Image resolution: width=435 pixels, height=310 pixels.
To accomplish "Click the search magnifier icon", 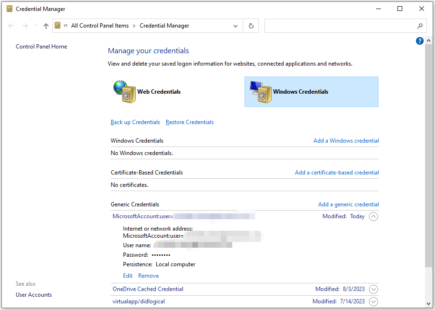I will click(420, 26).
